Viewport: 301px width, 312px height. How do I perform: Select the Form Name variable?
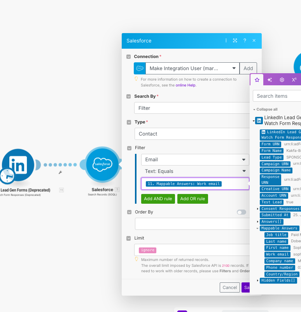[x=271, y=151]
